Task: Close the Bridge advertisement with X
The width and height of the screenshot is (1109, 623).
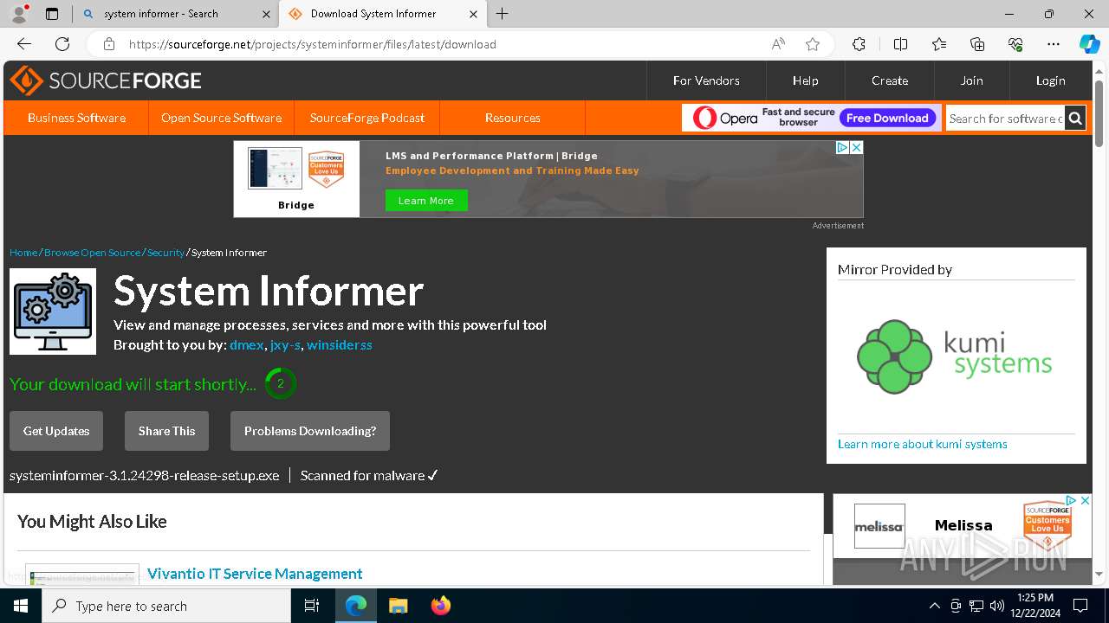Action: pyautogui.click(x=856, y=148)
